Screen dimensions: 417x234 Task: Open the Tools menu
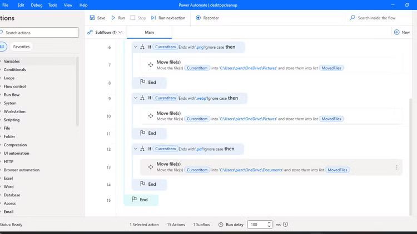coord(52,5)
